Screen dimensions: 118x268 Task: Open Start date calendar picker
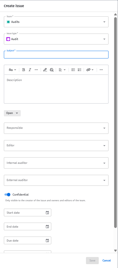[x=47, y=213]
